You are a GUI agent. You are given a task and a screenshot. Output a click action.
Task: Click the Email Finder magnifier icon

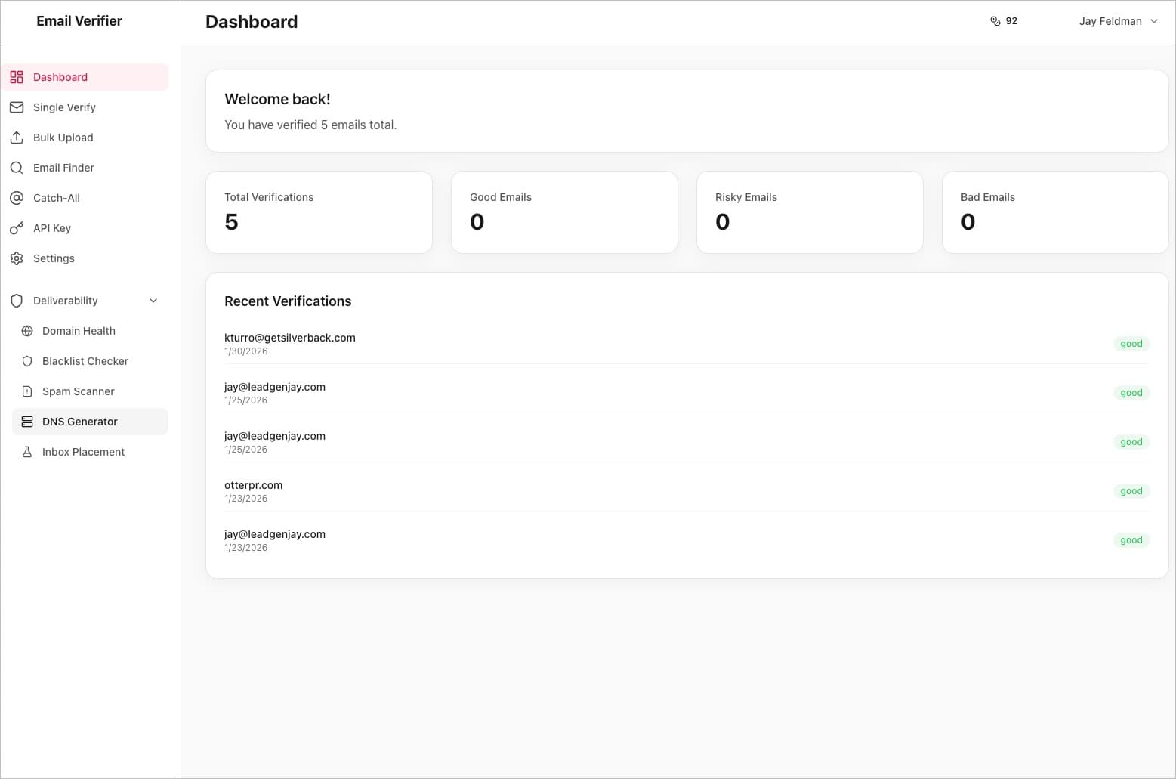tap(17, 168)
